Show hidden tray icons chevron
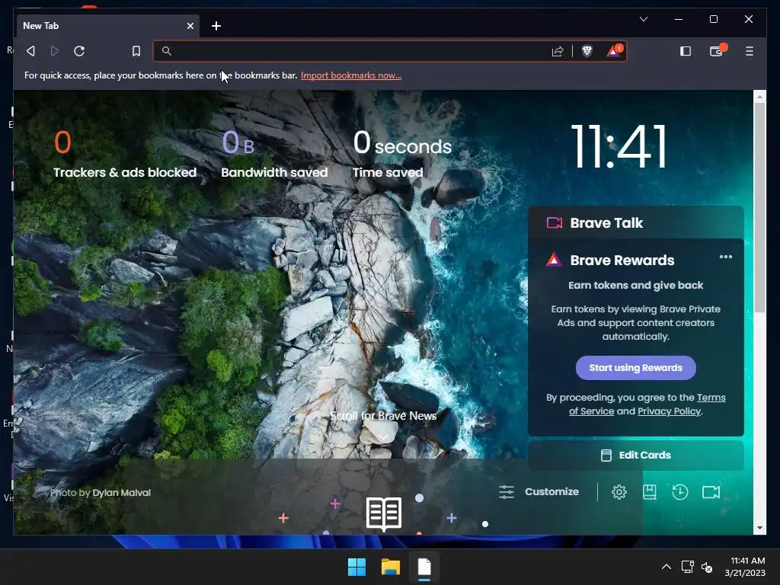The width and height of the screenshot is (780, 585). tap(667, 567)
